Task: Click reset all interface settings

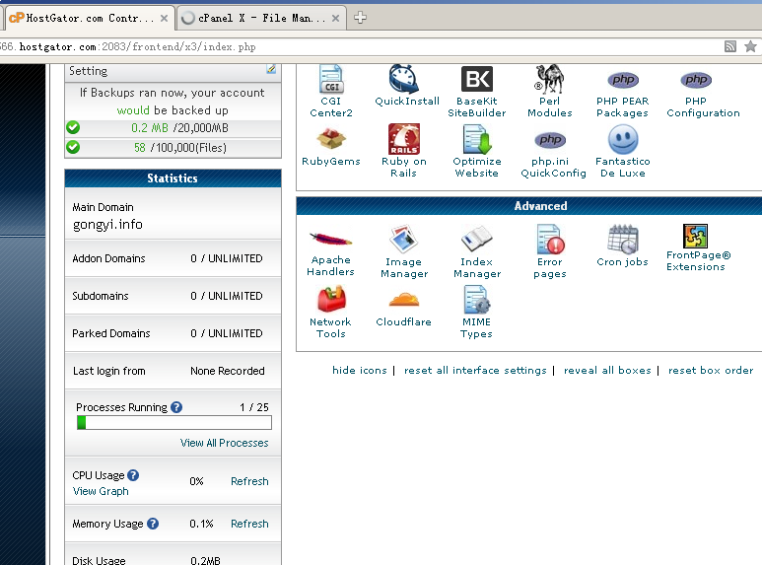Action: pos(475,370)
